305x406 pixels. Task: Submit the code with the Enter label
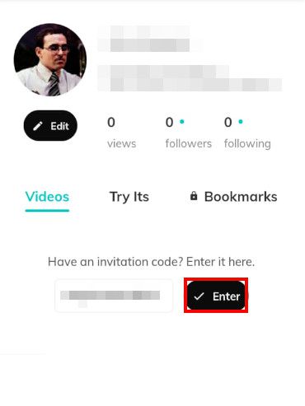pyautogui.click(x=227, y=296)
